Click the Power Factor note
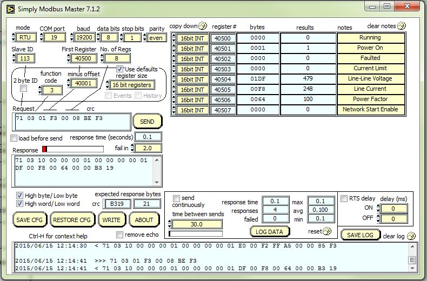 370,99
